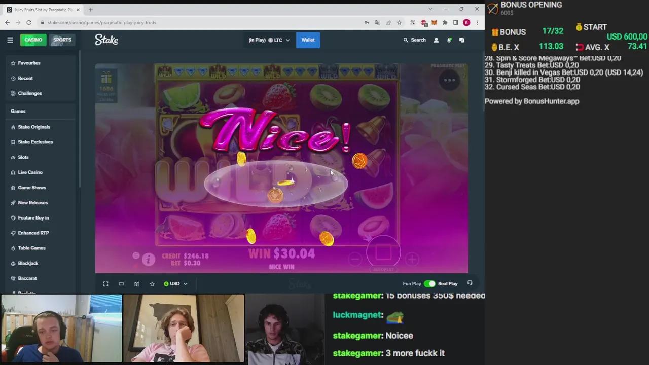
Task: Click the Stake logo
Action: (x=106, y=40)
